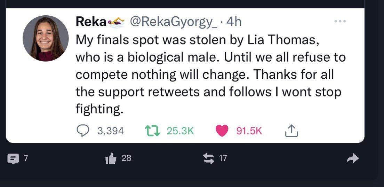The image size is (384, 187).
Task: Open the three-dot tweet options menu
Action: (x=339, y=22)
